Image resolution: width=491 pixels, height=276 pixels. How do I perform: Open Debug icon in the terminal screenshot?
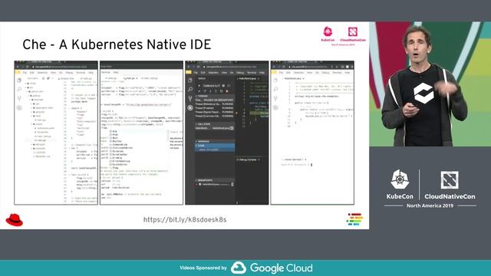275,107
